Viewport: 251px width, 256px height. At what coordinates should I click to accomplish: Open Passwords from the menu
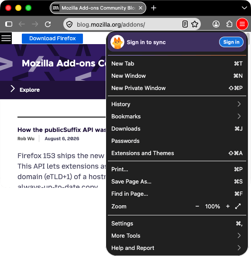(177, 141)
